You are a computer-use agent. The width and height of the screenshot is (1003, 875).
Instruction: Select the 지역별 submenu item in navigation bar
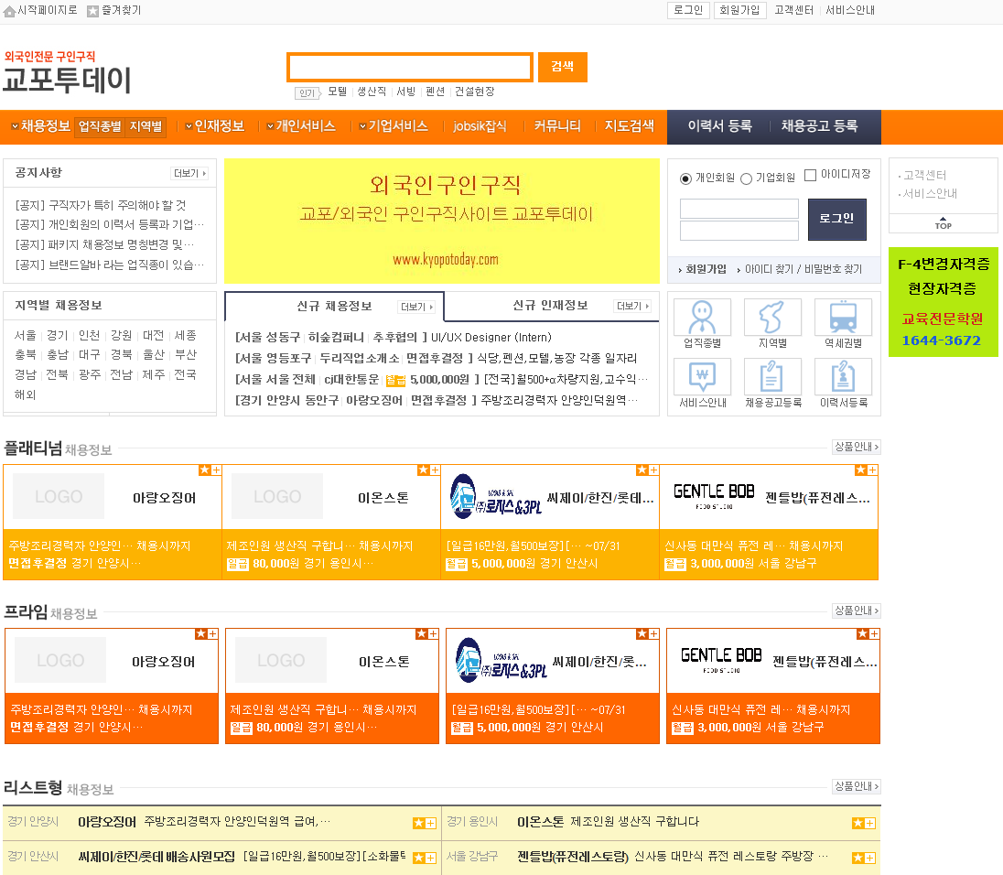click(x=146, y=126)
